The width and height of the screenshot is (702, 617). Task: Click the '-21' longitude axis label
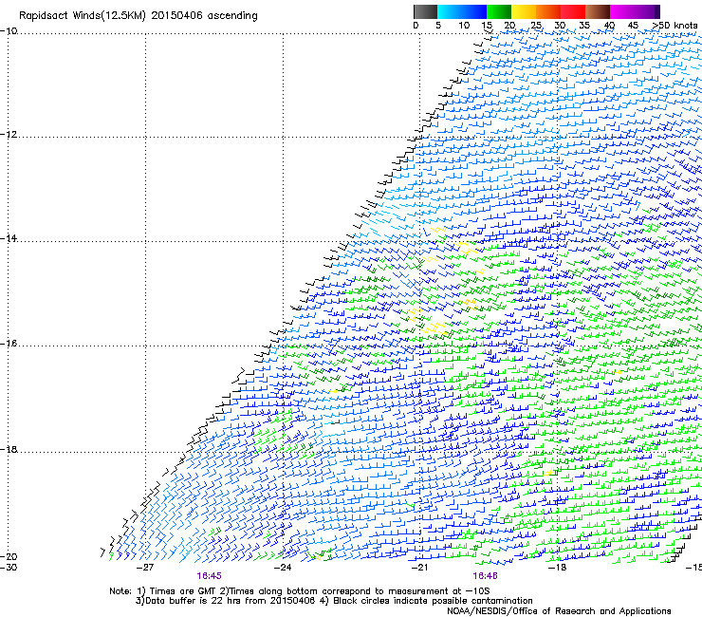point(419,568)
